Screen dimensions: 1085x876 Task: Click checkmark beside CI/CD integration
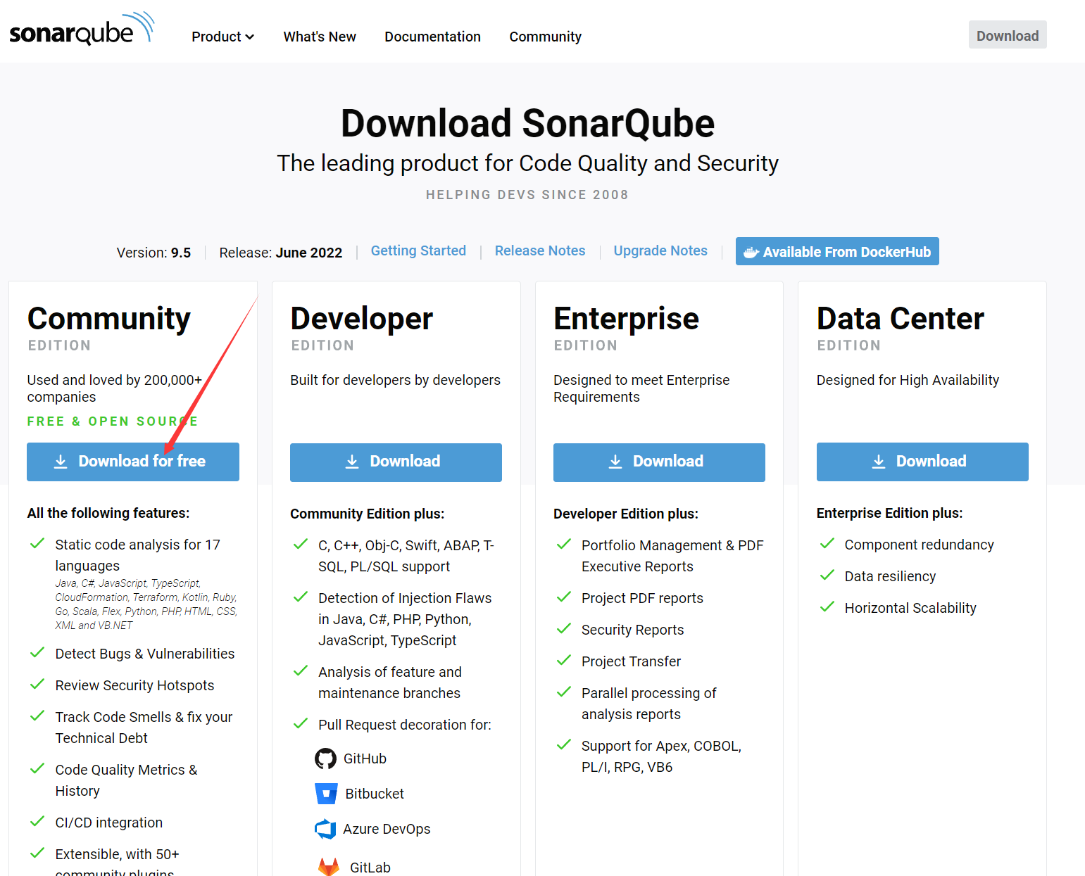37,822
